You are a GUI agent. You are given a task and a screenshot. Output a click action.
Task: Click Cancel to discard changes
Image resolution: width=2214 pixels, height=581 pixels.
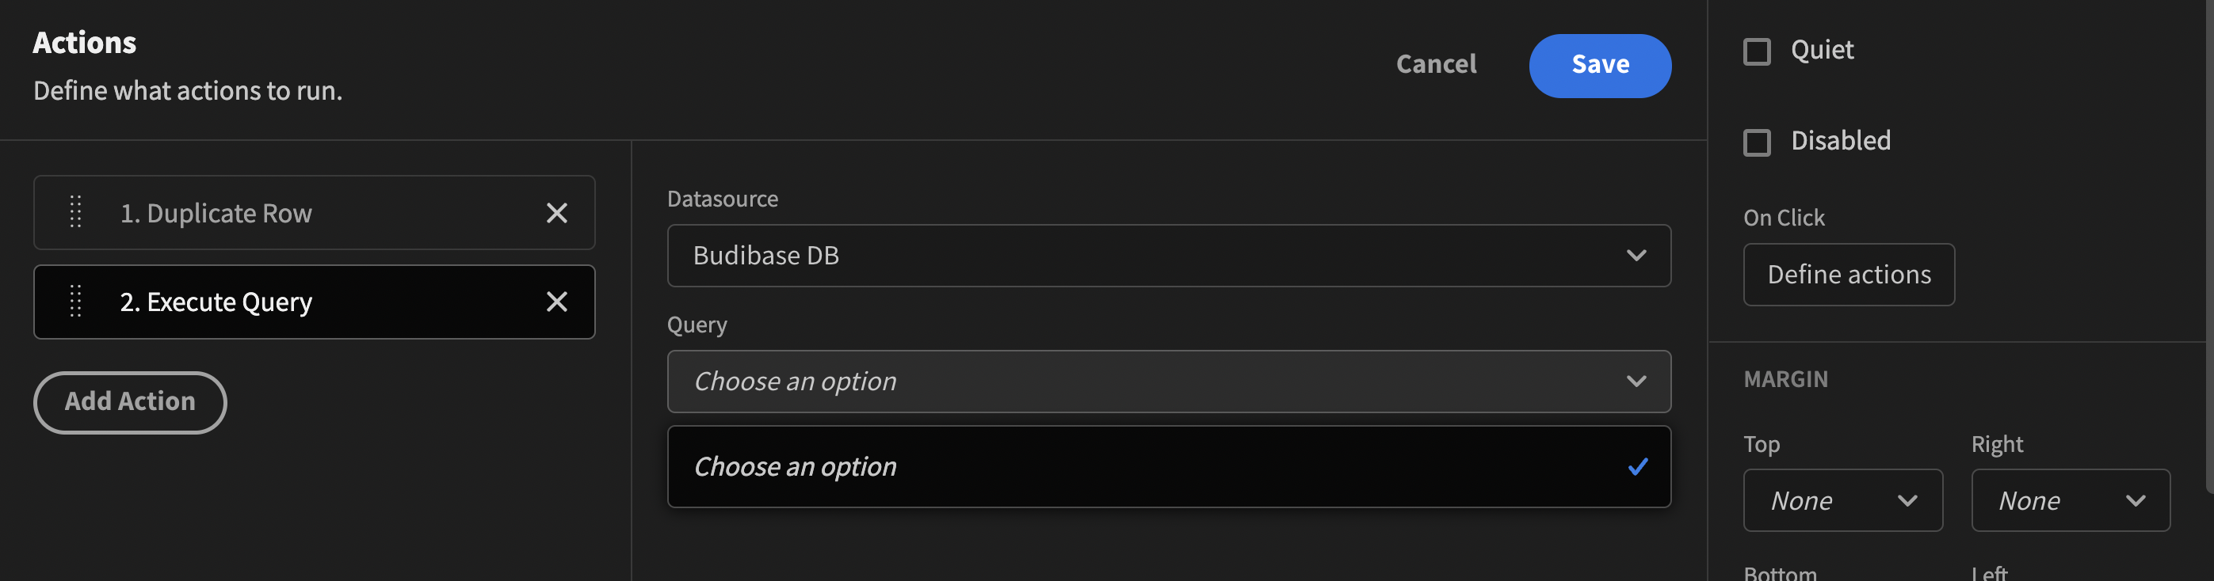[1436, 64]
